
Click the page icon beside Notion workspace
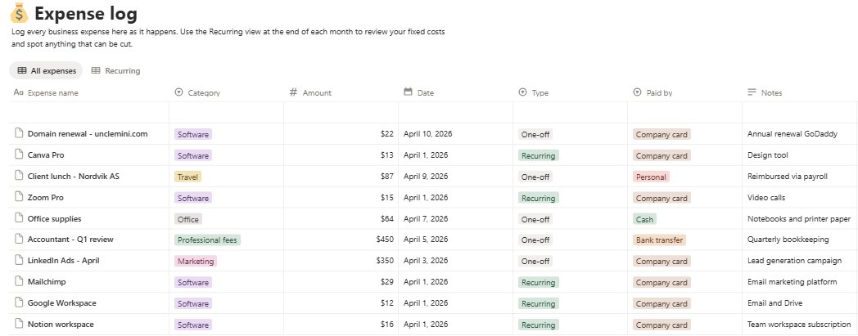tap(19, 324)
